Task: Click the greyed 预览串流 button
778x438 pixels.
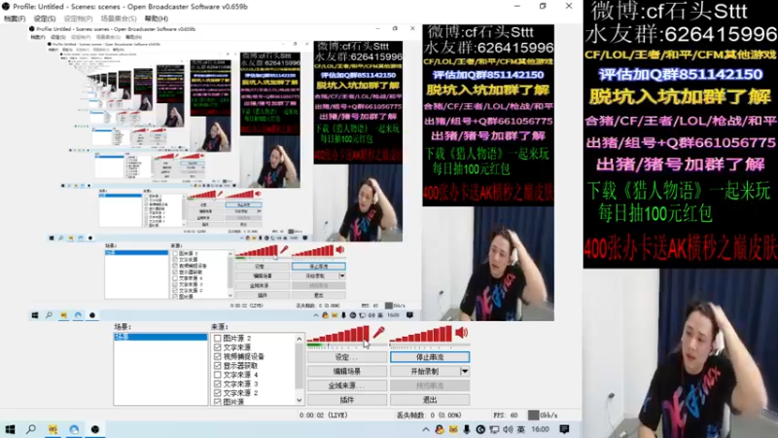Action: 430,385
